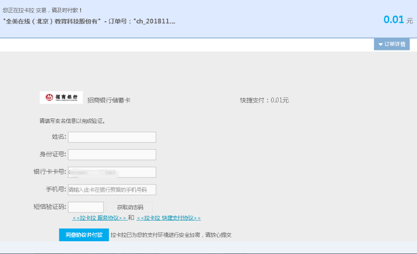
Task: Click the 您正在拉卡拉交易 notice text
Action: pyautogui.click(x=42, y=10)
